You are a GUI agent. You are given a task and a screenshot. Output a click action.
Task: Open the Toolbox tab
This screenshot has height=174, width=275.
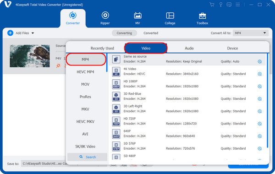(202, 18)
